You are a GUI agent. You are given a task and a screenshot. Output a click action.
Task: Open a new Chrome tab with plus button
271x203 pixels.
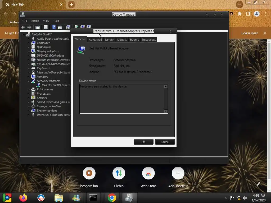pyautogui.click(x=71, y=4)
